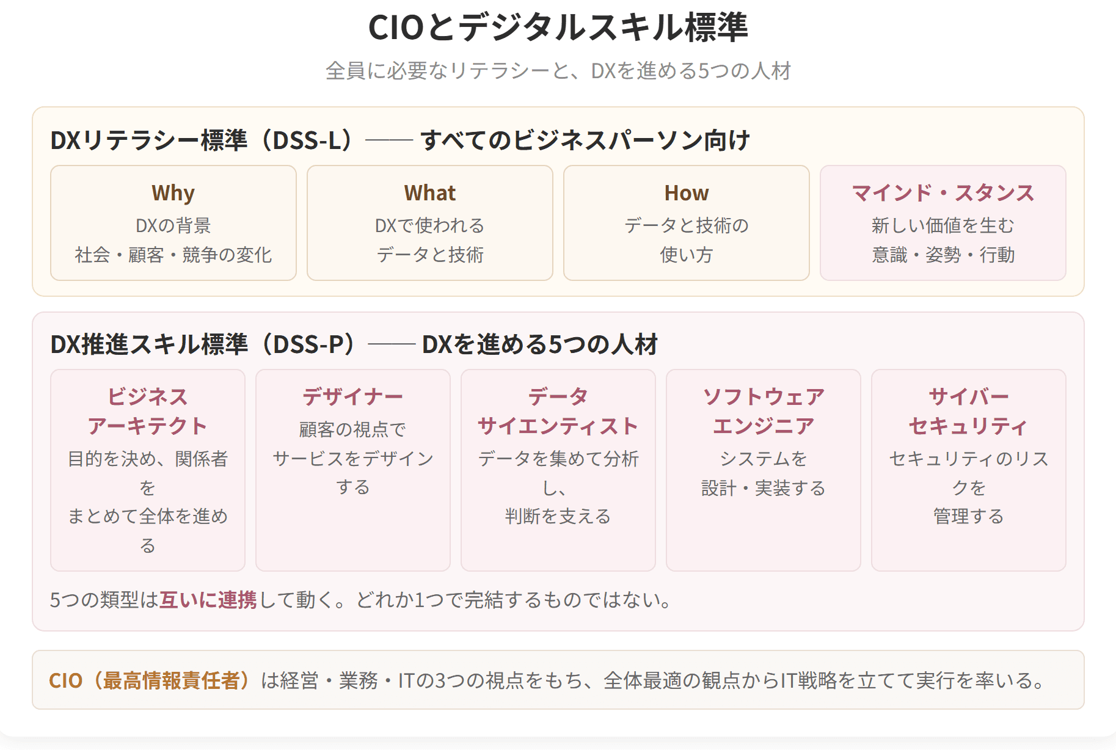Viewport: 1116px width, 750px height.
Task: Select the What card
Action: (x=430, y=223)
